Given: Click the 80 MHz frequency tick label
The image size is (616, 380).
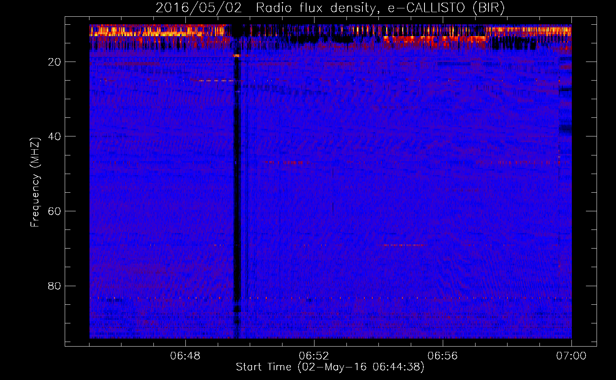Looking at the screenshot, I should pyautogui.click(x=54, y=286).
